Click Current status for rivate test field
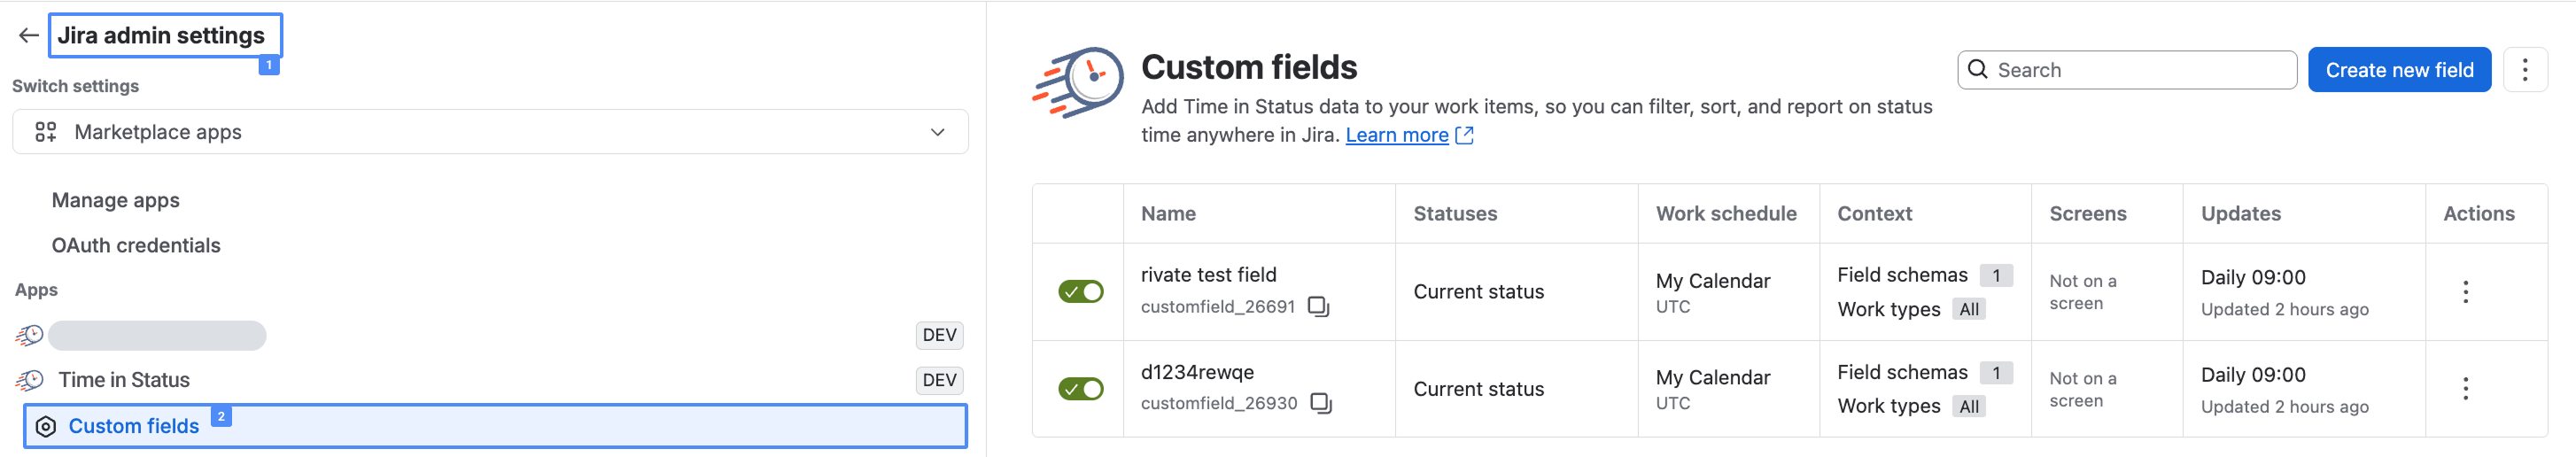 [1478, 292]
